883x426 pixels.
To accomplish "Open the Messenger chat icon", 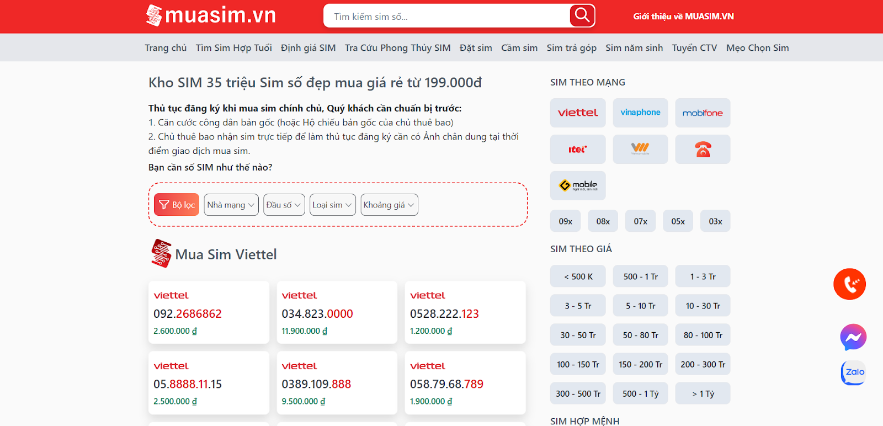I will click(853, 337).
